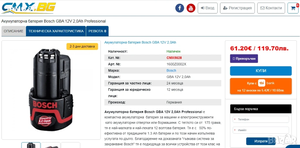The width and height of the screenshot is (300, 148).
Task: Click the main Bosch battery product image
Action: (x=51, y=90)
